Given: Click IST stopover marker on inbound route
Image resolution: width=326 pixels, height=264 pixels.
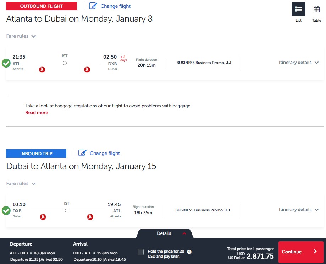Looking at the screenshot, I should (67, 210).
